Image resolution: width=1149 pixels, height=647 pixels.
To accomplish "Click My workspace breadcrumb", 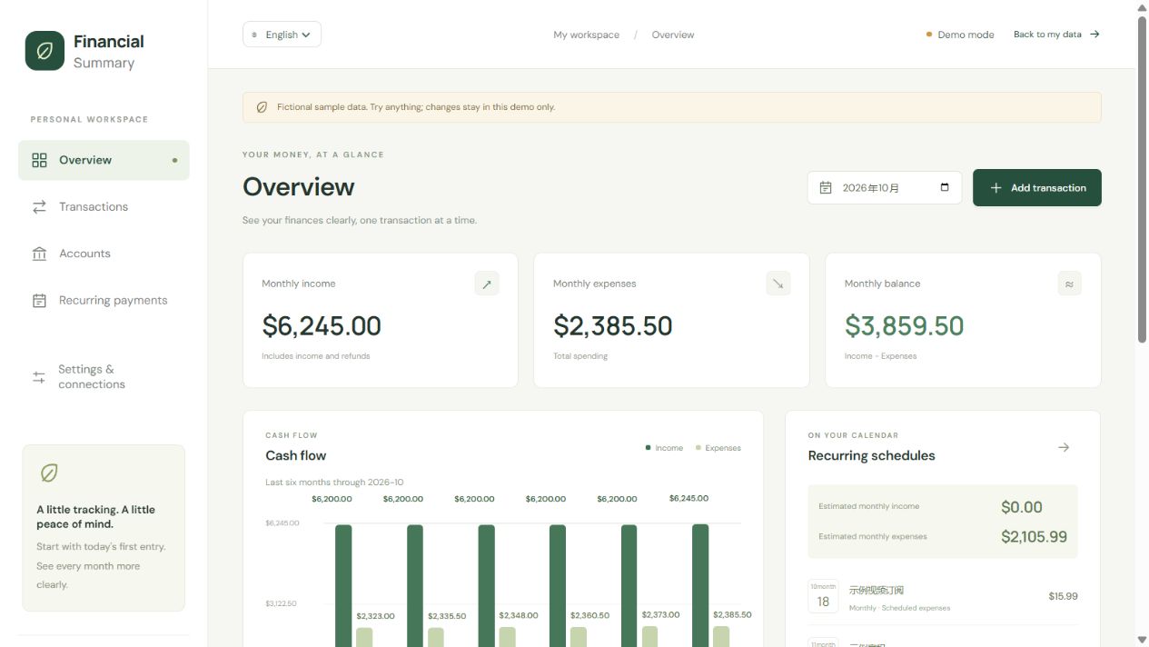I will (586, 35).
